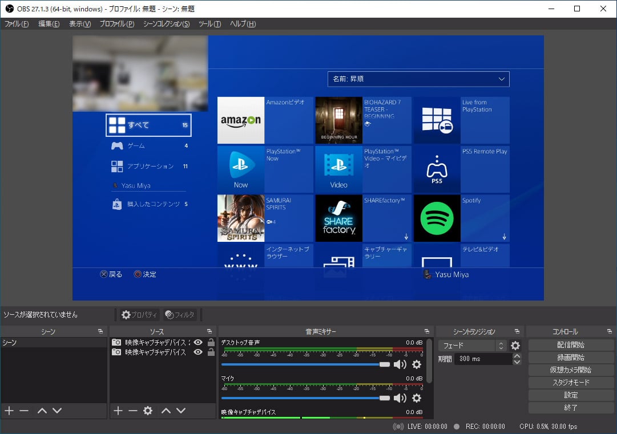Open the プロファイル(P) menu
This screenshot has width=617, height=434.
tap(117, 24)
